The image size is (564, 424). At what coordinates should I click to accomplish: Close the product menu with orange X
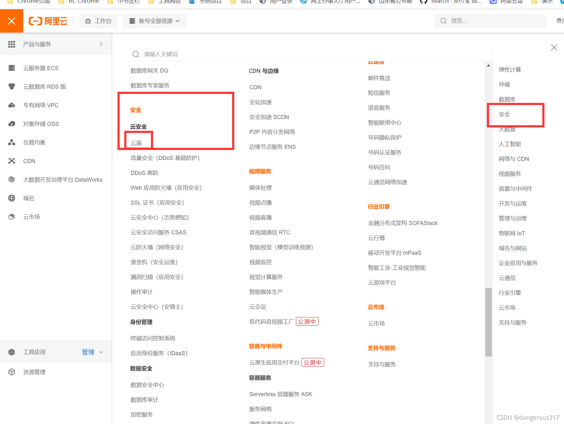pos(11,21)
